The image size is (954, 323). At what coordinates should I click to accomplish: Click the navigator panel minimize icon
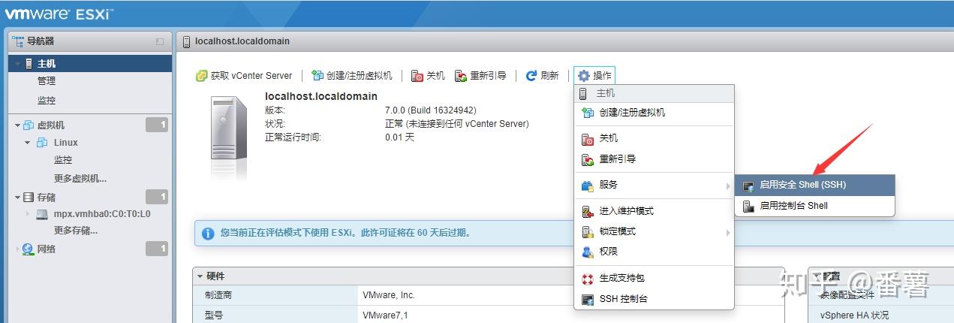pos(160,42)
